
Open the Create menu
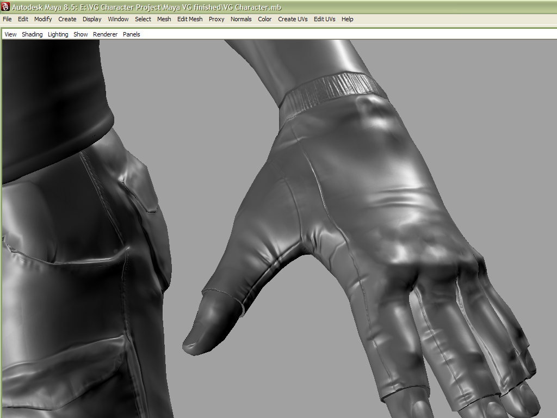point(67,19)
